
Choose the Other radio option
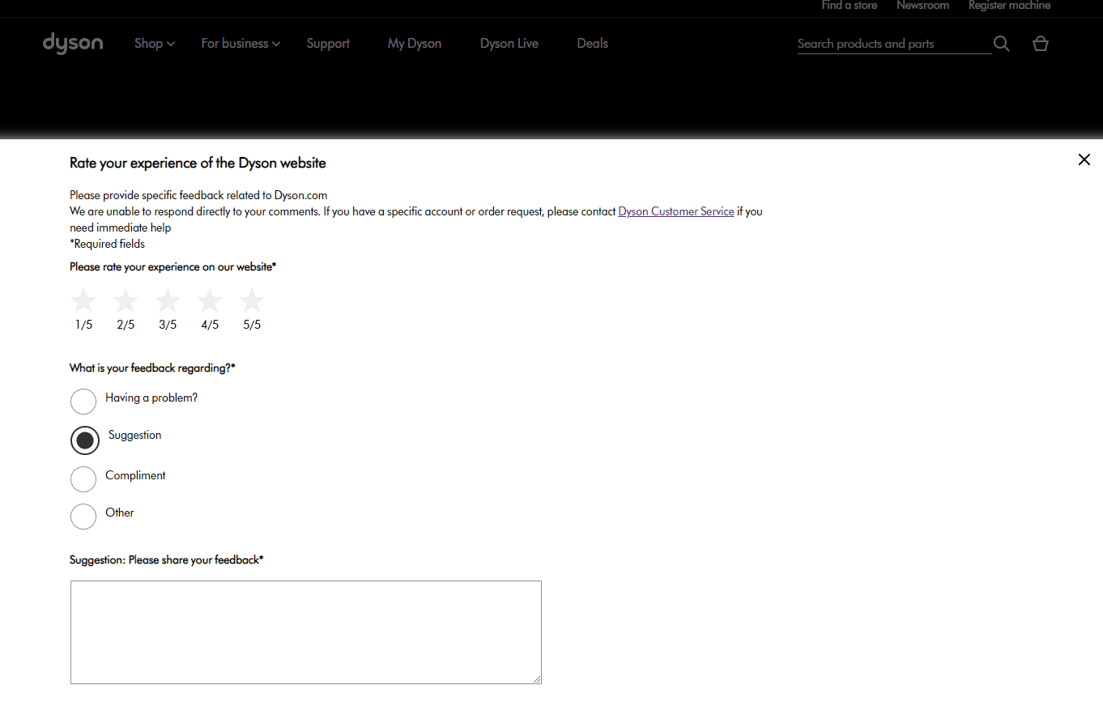83,516
